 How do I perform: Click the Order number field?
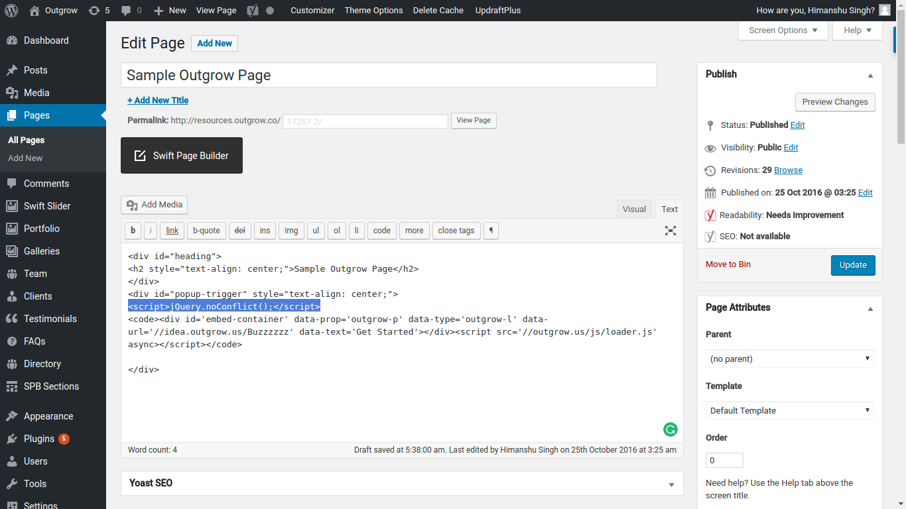[x=724, y=460]
